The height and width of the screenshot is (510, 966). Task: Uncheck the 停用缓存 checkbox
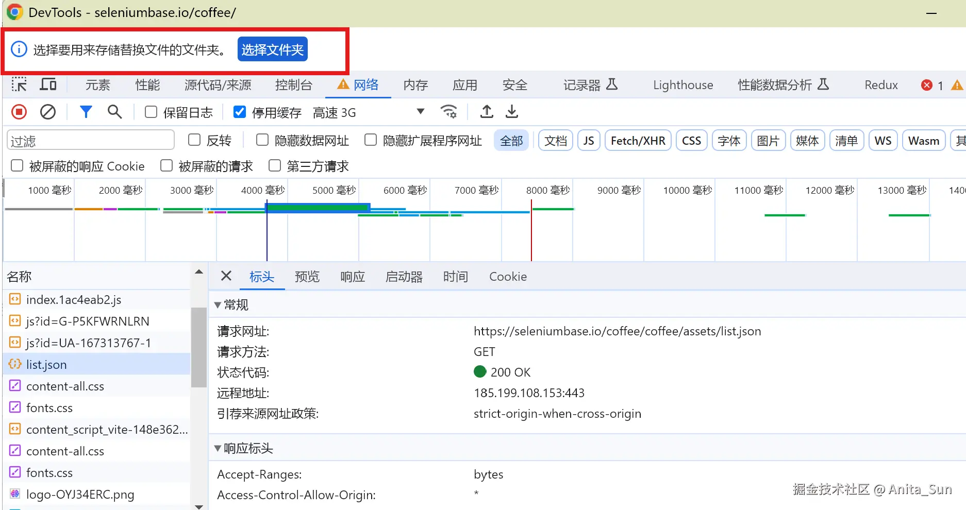click(240, 112)
